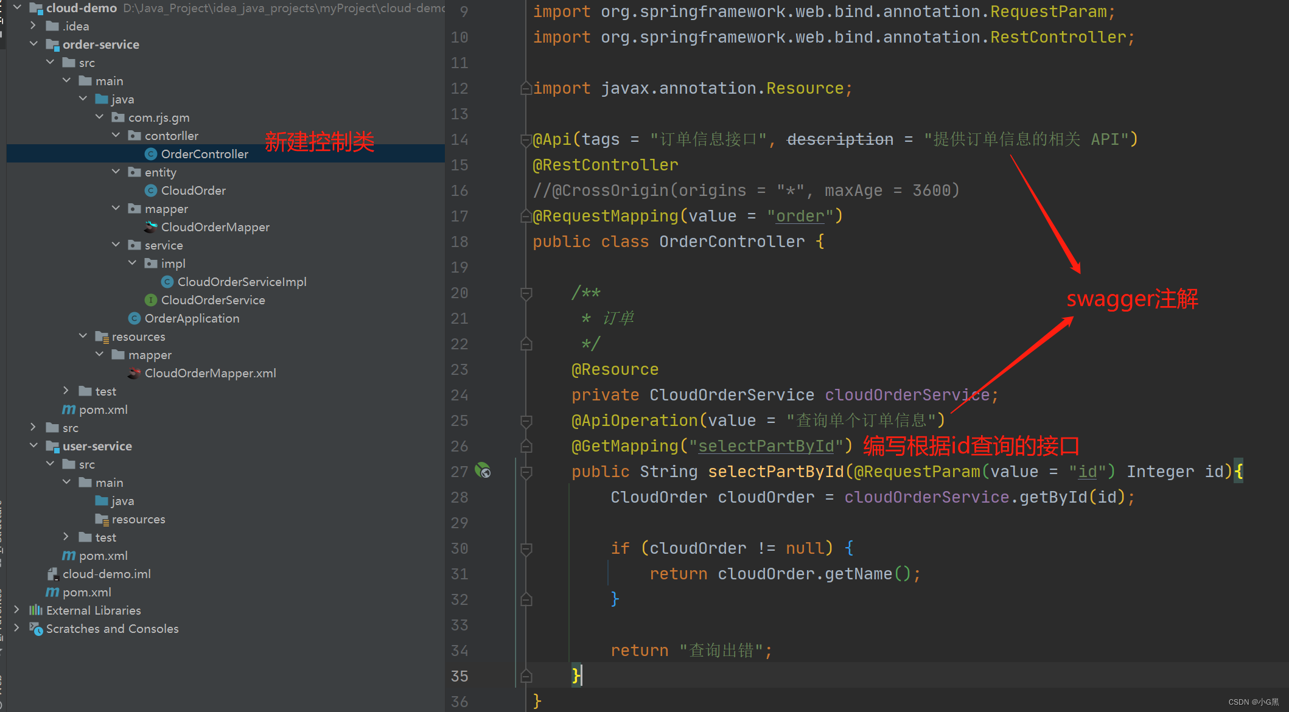Expand the .idea folder
The height and width of the screenshot is (712, 1289).
(x=34, y=26)
